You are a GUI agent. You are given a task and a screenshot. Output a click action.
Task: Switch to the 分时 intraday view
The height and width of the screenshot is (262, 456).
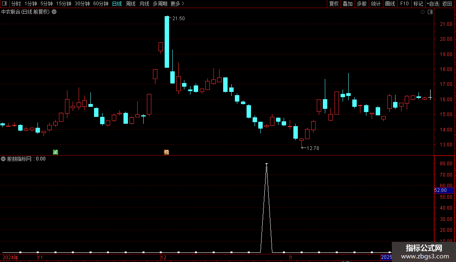(16, 4)
